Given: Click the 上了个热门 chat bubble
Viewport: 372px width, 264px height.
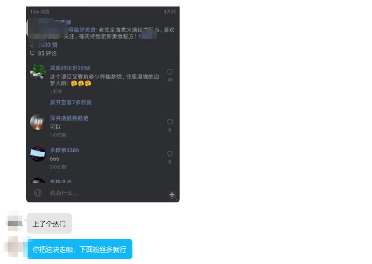Looking at the screenshot, I should pos(49,224).
